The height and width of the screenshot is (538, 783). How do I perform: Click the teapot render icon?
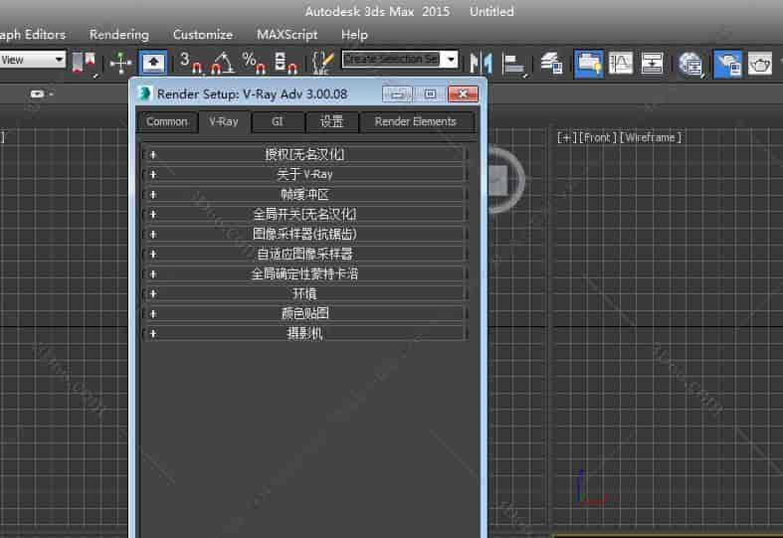pos(760,63)
